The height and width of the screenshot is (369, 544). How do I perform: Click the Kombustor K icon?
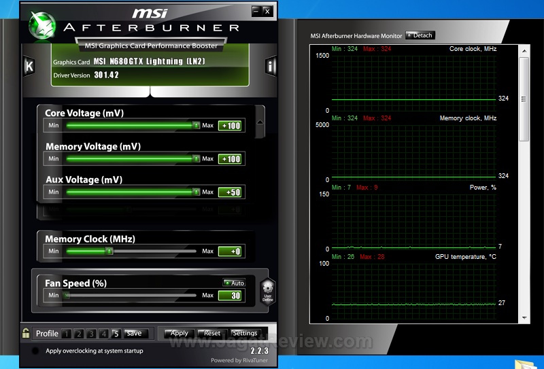(29, 66)
